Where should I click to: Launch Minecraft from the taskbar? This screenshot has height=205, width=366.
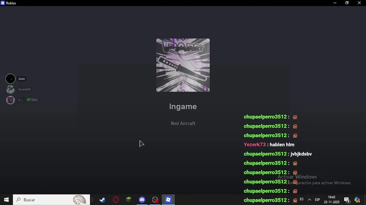coord(129,200)
